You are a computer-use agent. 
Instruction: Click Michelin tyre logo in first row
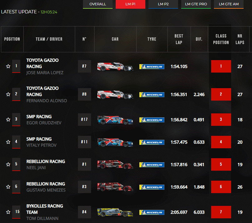click(x=152, y=67)
